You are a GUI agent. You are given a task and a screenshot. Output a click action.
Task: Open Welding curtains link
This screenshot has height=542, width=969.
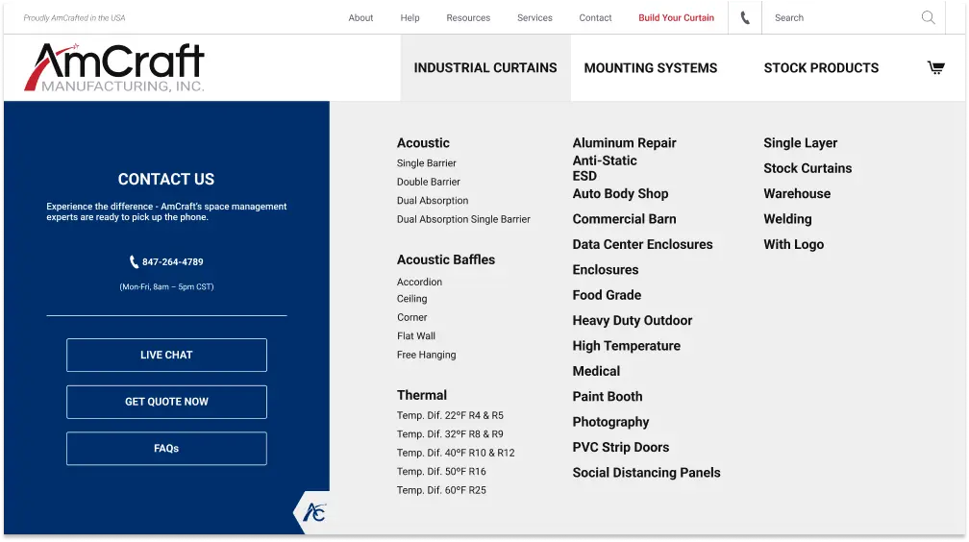tap(787, 219)
